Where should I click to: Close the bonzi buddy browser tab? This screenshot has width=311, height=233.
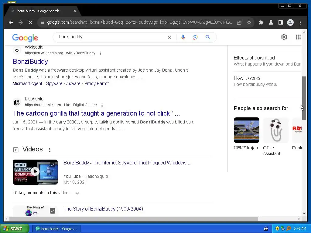(75, 11)
